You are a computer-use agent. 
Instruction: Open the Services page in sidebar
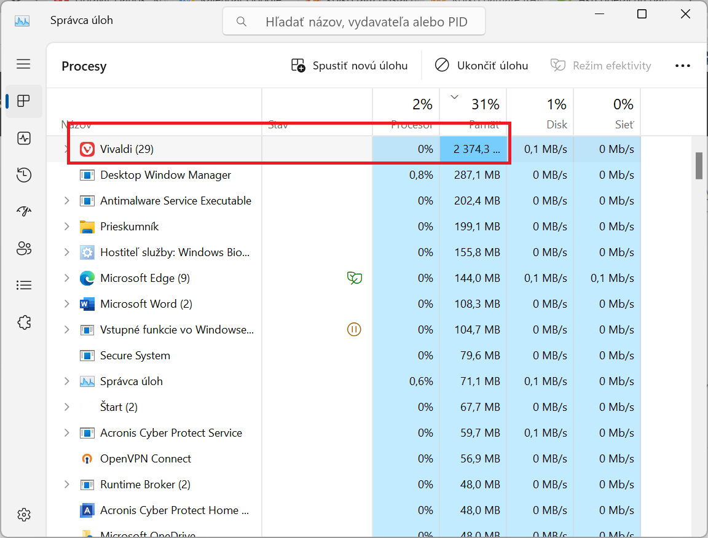coord(24,322)
